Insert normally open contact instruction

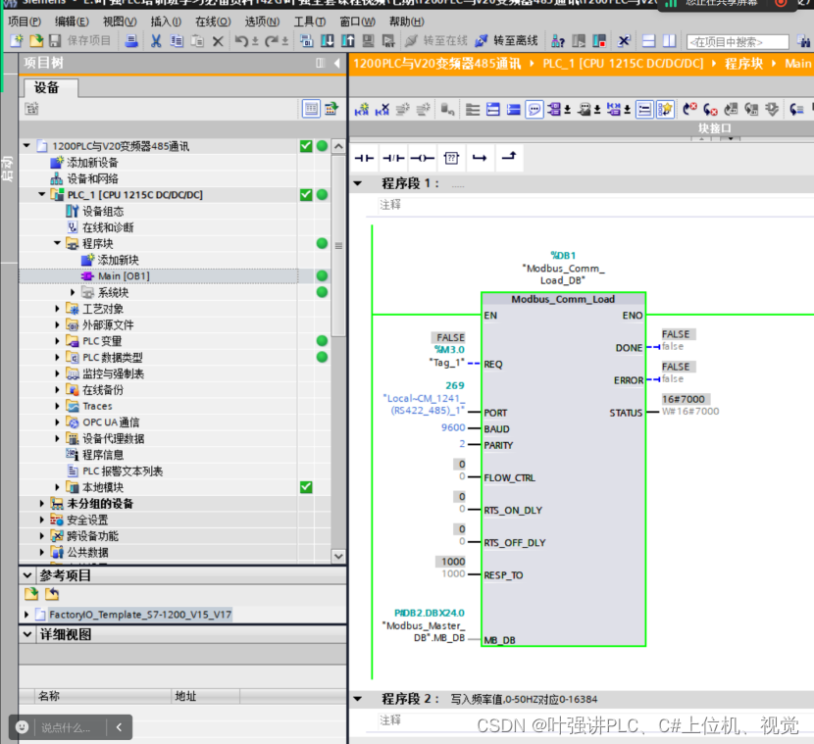coord(364,158)
